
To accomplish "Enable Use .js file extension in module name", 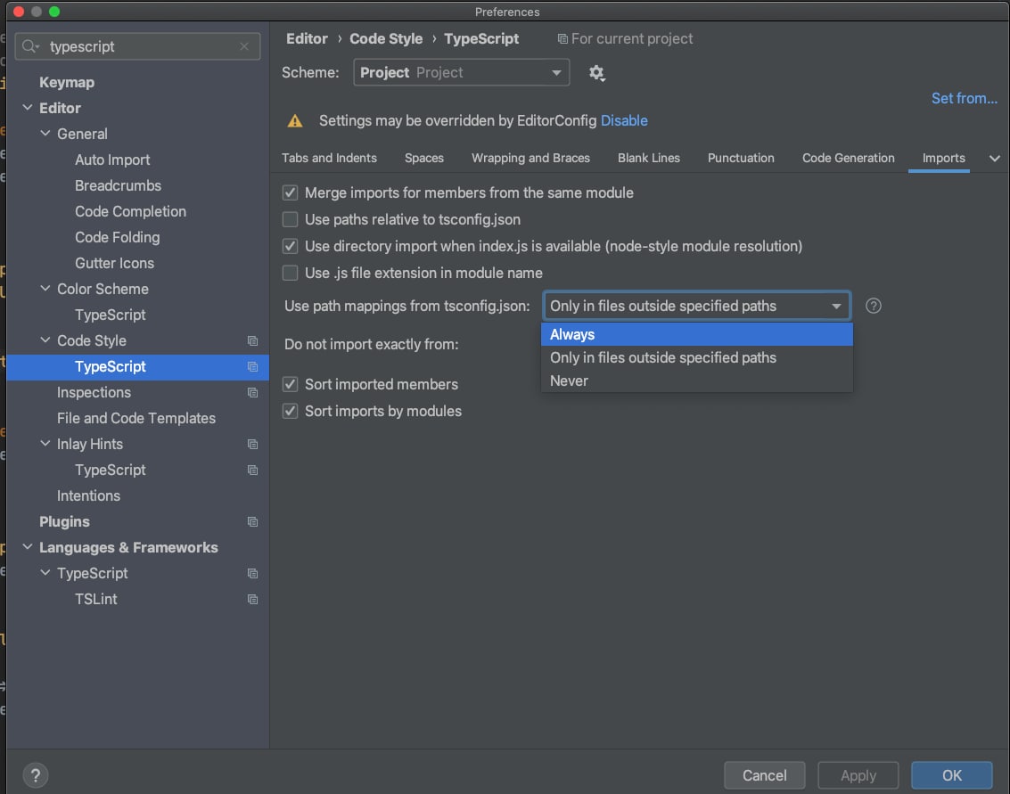I will [x=291, y=273].
